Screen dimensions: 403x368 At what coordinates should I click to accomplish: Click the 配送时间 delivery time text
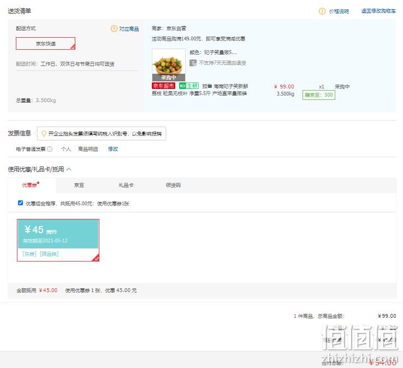[65, 64]
